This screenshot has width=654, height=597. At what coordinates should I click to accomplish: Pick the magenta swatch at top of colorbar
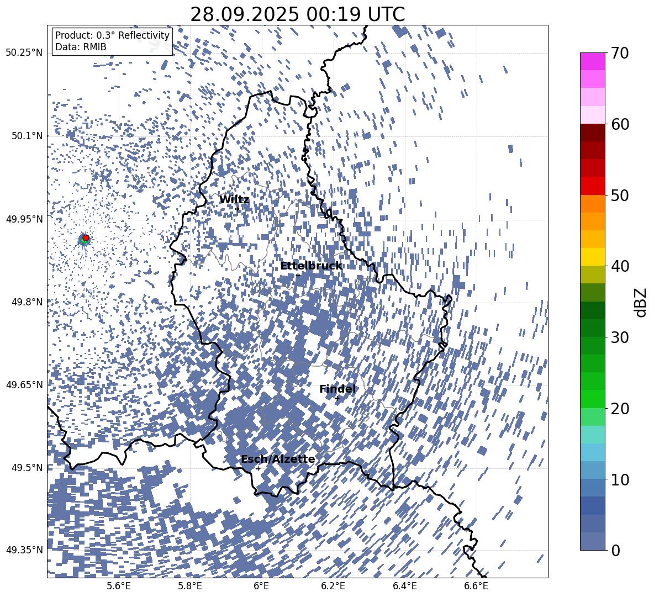(x=592, y=62)
